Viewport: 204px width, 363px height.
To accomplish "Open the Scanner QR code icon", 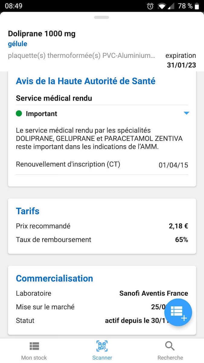I will (x=102, y=346).
